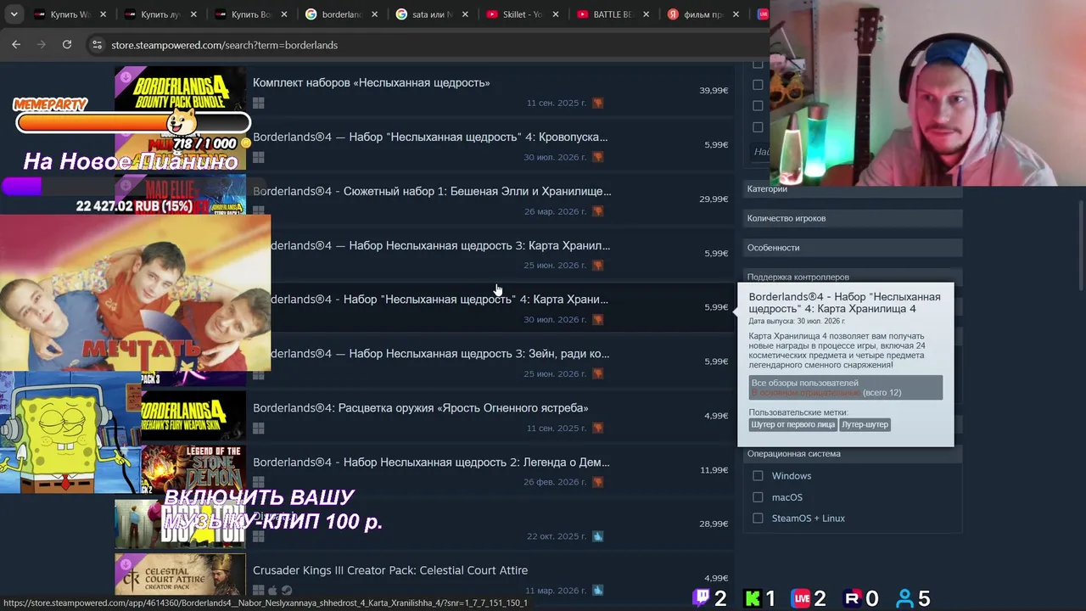This screenshot has width=1086, height=611.
Task: Reload the Steam search page
Action: pyautogui.click(x=67, y=45)
